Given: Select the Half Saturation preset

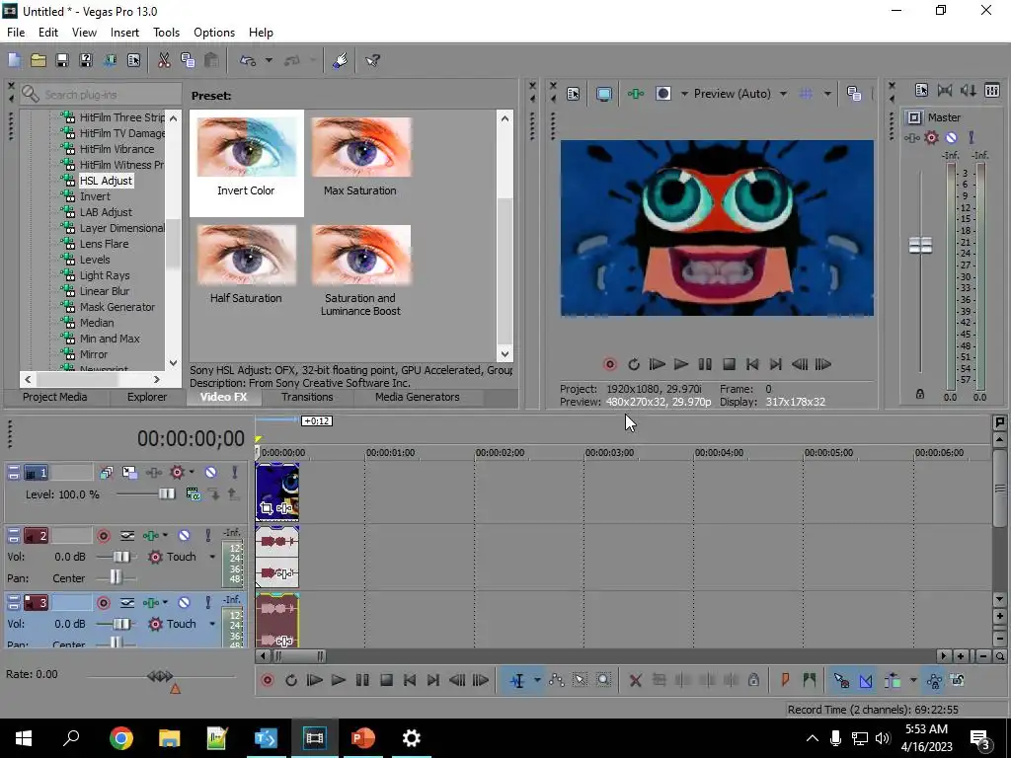Looking at the screenshot, I should 246,265.
